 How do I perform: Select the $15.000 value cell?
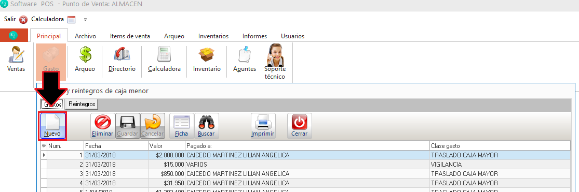(x=167, y=165)
